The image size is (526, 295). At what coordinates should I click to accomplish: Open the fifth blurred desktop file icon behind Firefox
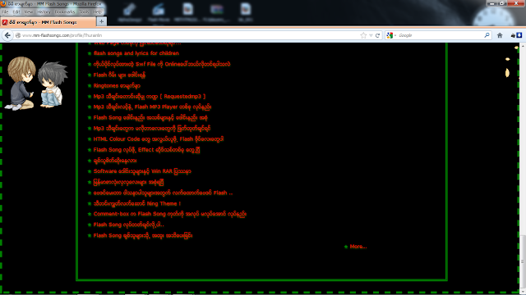(x=246, y=11)
